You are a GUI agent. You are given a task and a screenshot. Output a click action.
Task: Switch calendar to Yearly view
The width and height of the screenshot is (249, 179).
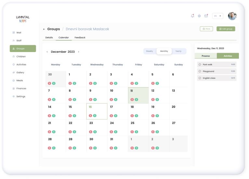[x=178, y=51]
